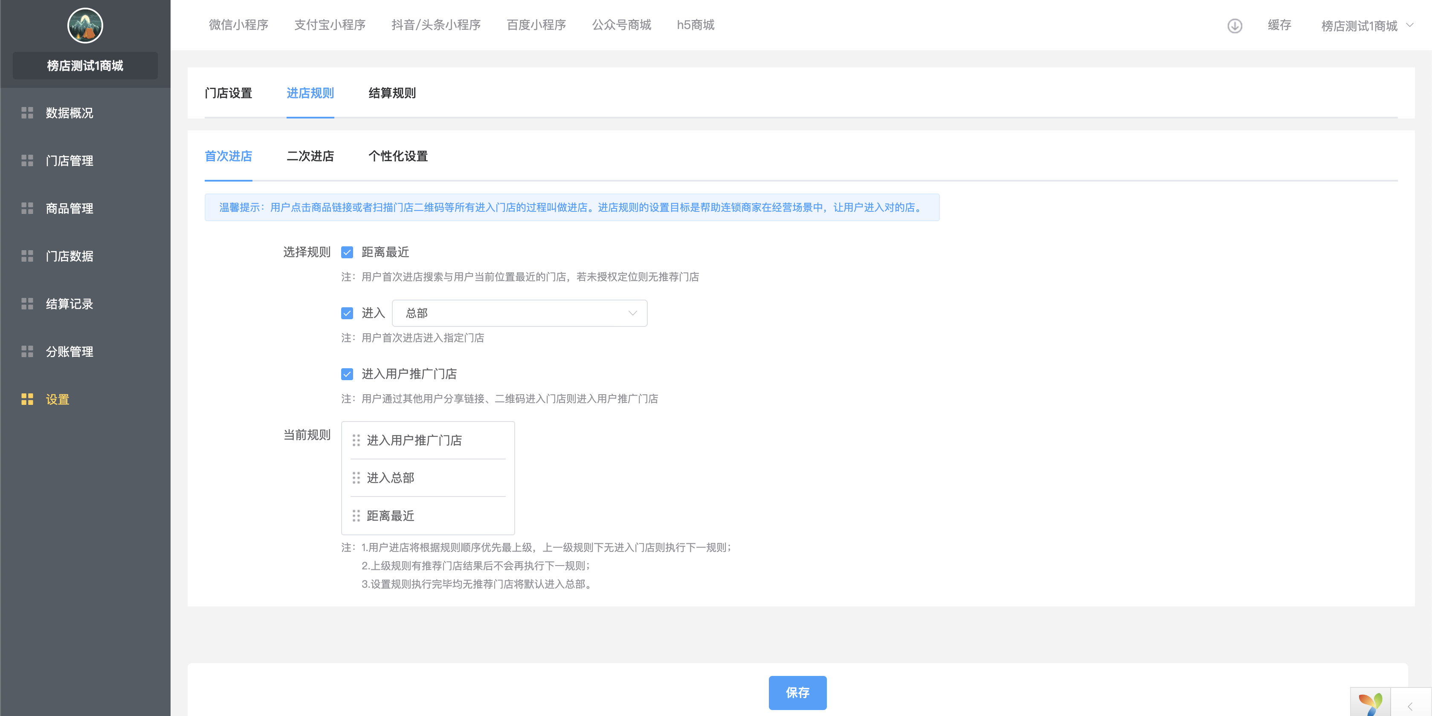Image resolution: width=1432 pixels, height=716 pixels.
Task: Open the 个性化设置 sub-tab
Action: (x=399, y=156)
